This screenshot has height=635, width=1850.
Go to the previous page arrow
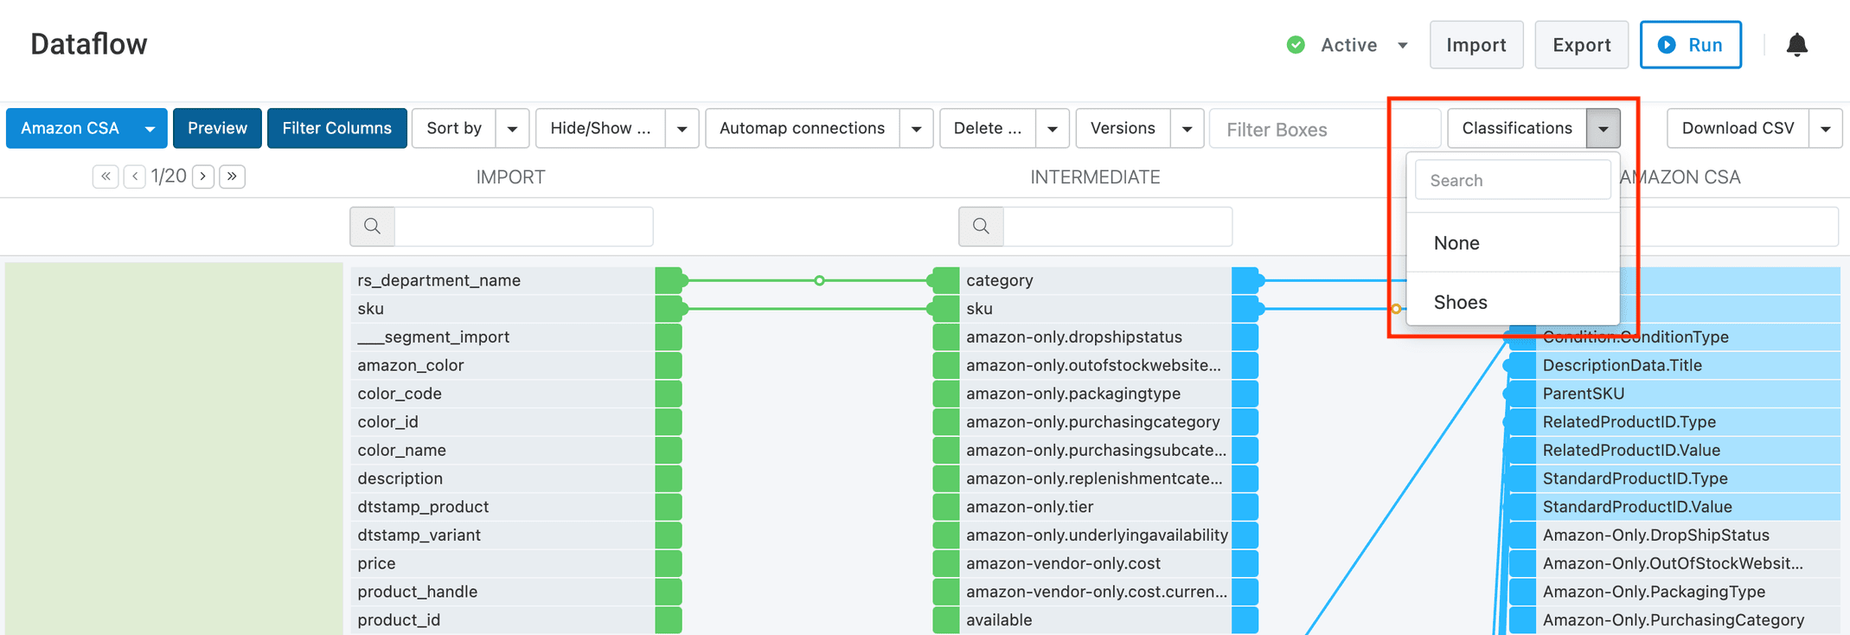[135, 176]
